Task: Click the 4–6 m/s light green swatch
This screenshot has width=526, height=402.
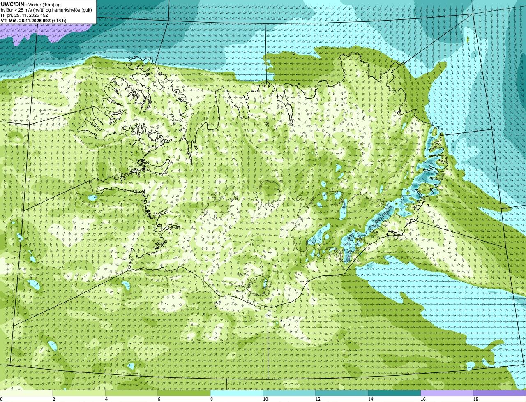Action: click(x=131, y=393)
